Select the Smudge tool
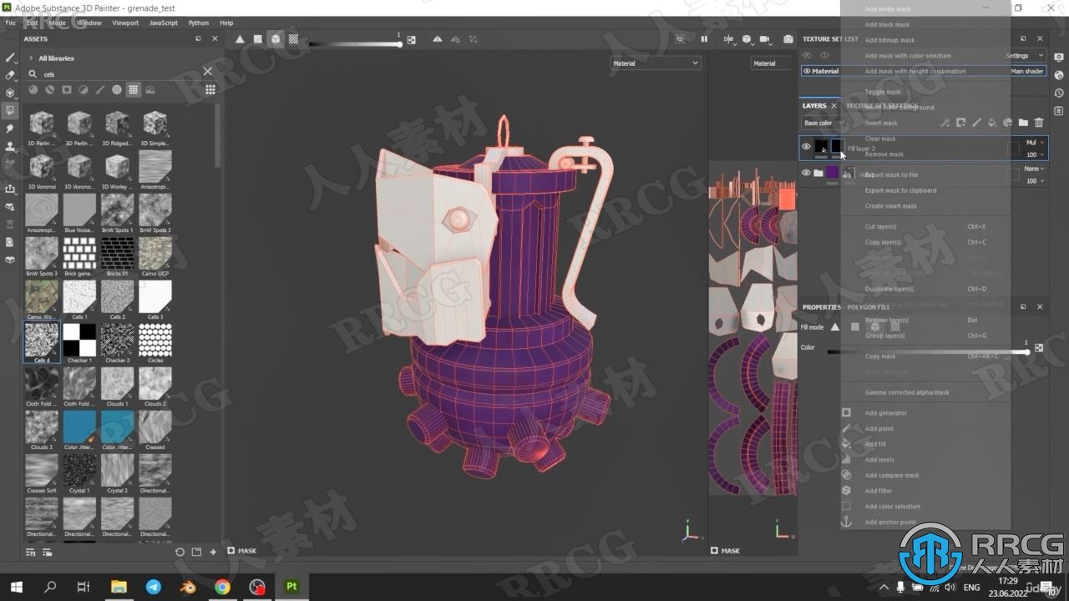 coord(10,129)
